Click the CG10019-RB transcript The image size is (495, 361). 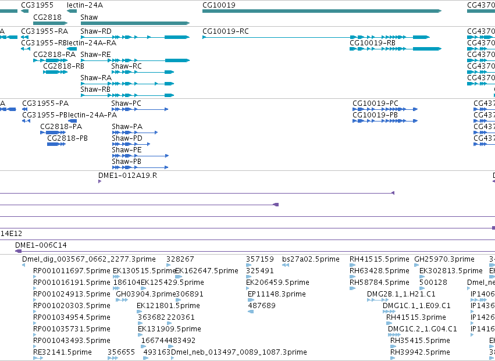396,49
